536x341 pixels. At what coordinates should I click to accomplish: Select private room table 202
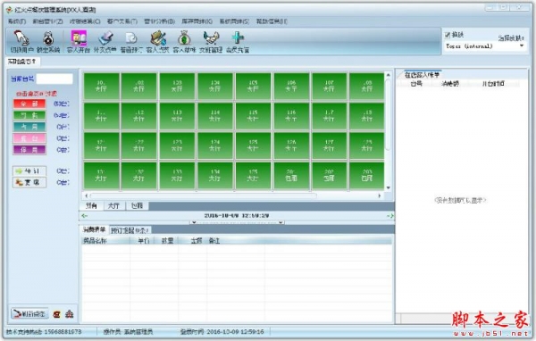pyautogui.click(x=329, y=175)
